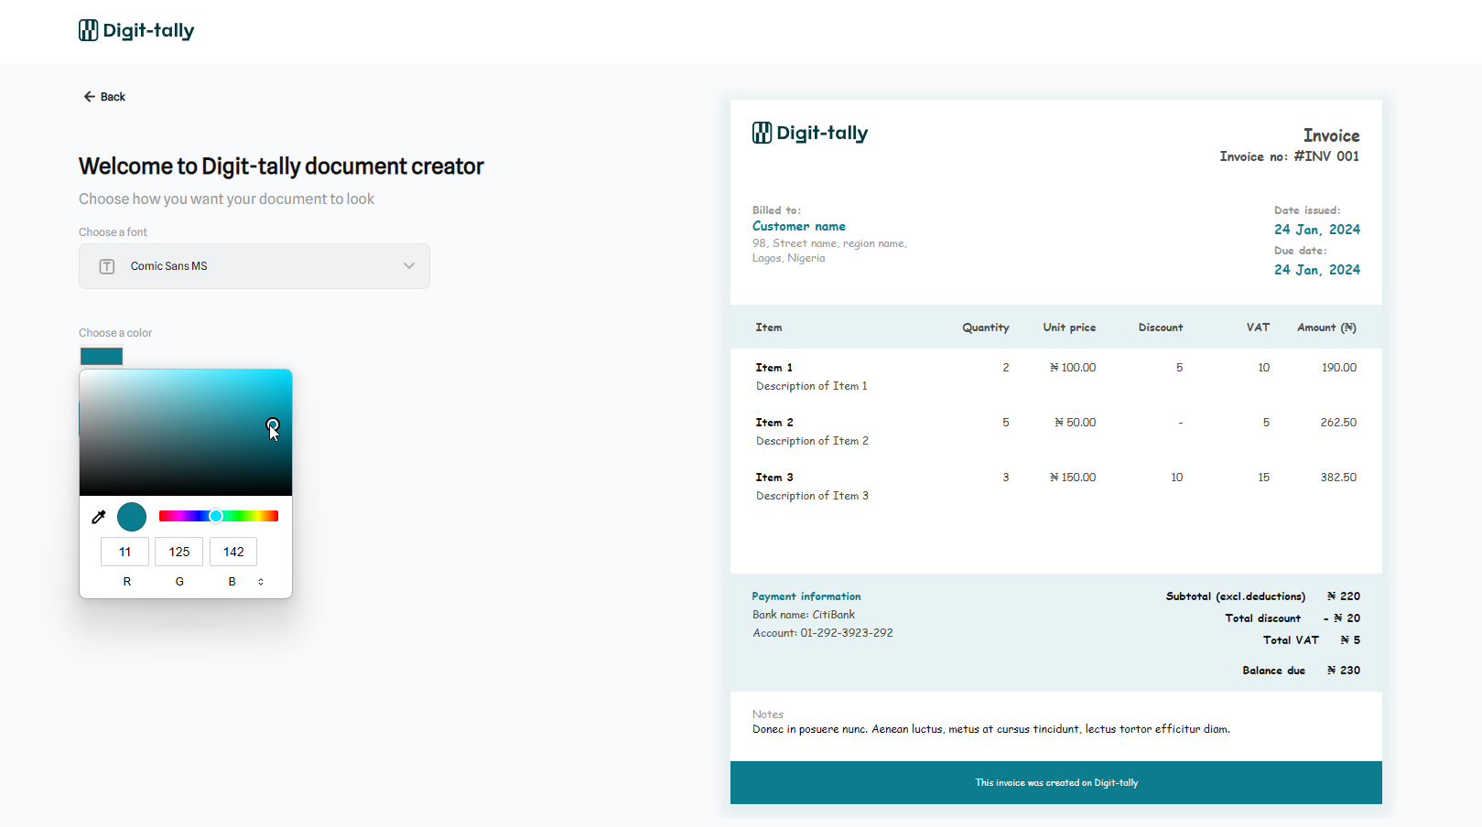Click Subtotal (excl.deductions) label
1482x827 pixels.
tap(1236, 596)
